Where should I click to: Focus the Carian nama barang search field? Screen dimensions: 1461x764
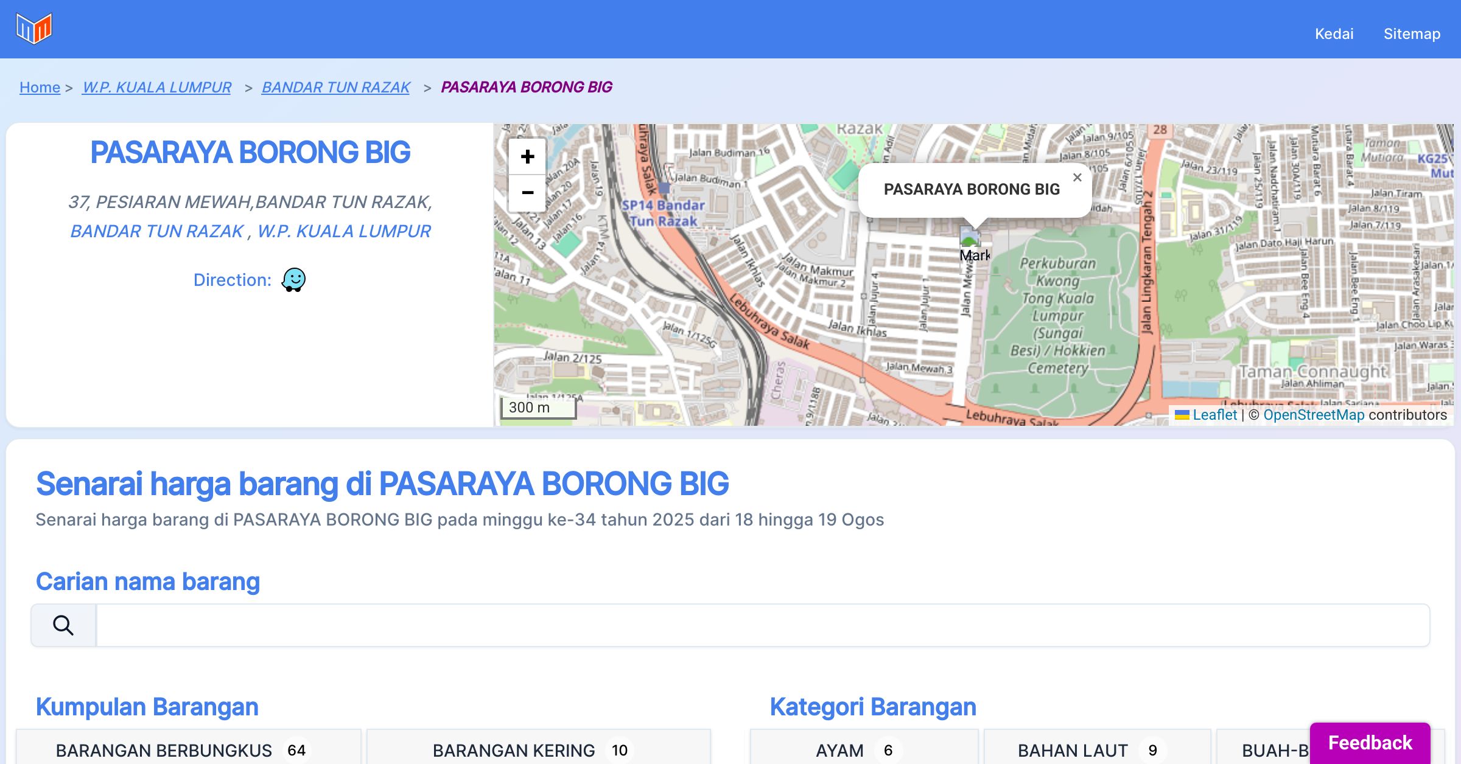coord(762,625)
